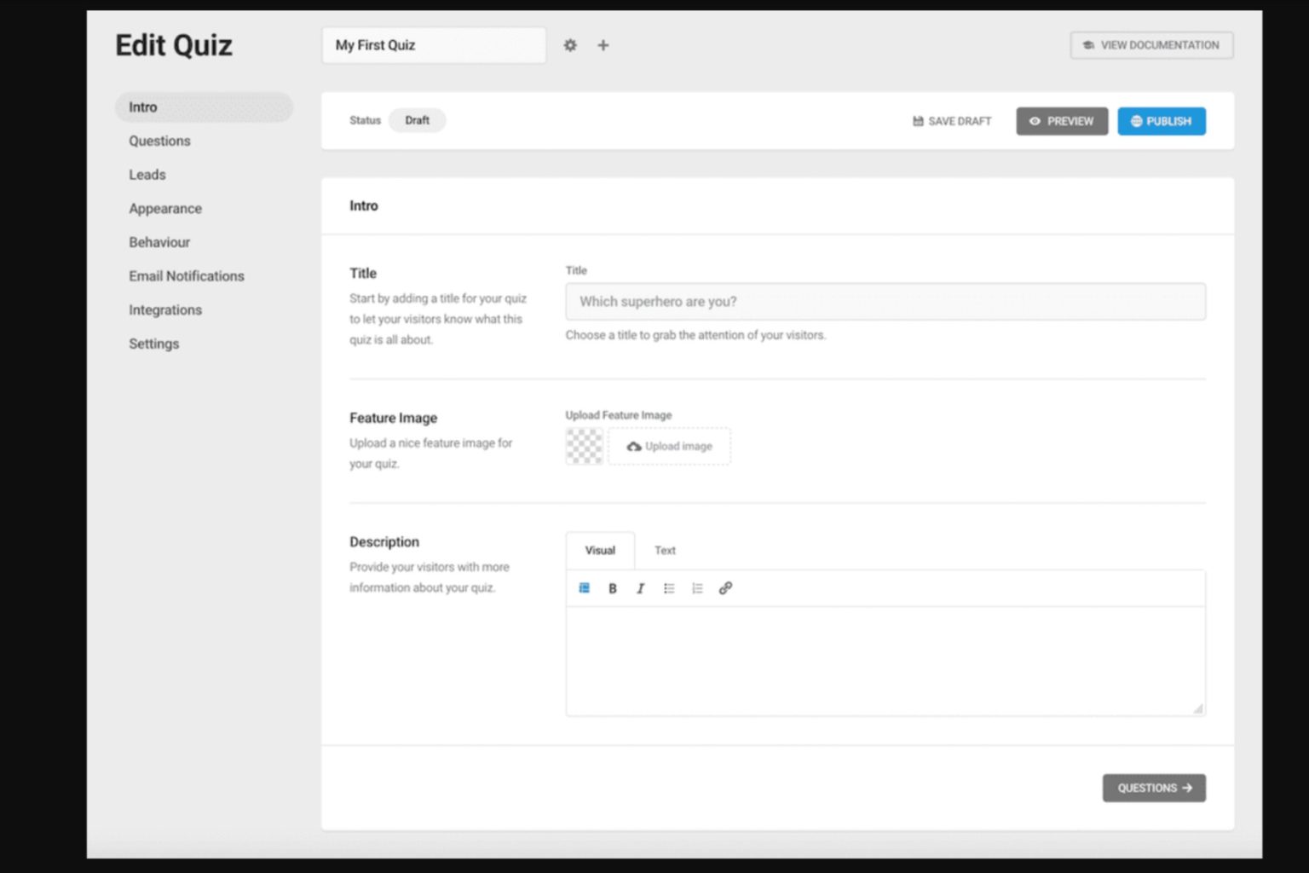
Task: Select the blue editor kitchen-sink icon
Action: coord(584,588)
